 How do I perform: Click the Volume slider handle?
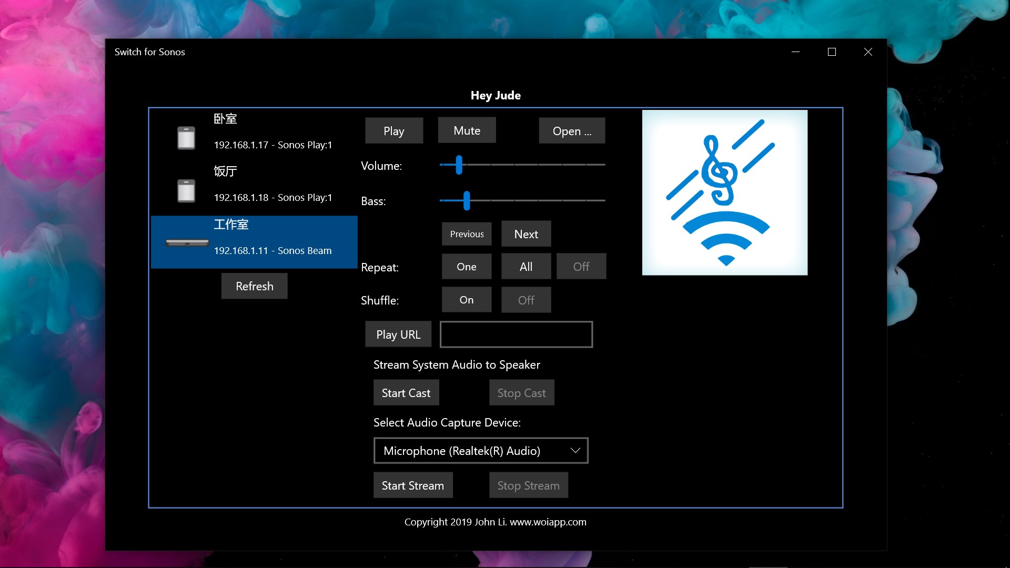[x=459, y=165]
